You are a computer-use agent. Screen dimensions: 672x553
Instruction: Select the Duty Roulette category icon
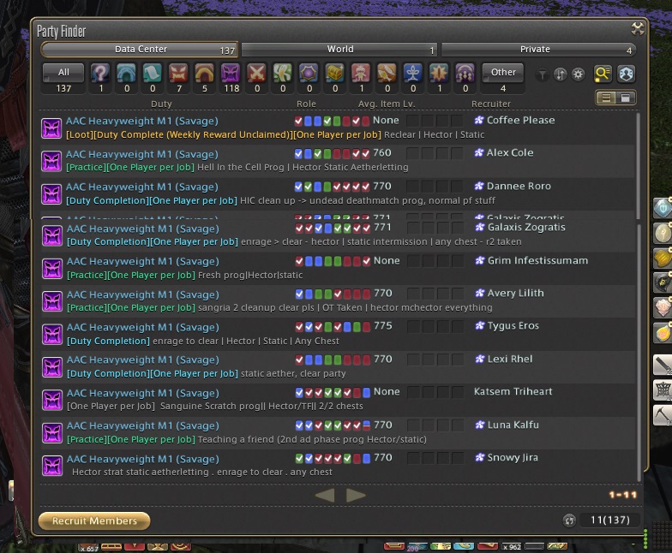point(99,73)
